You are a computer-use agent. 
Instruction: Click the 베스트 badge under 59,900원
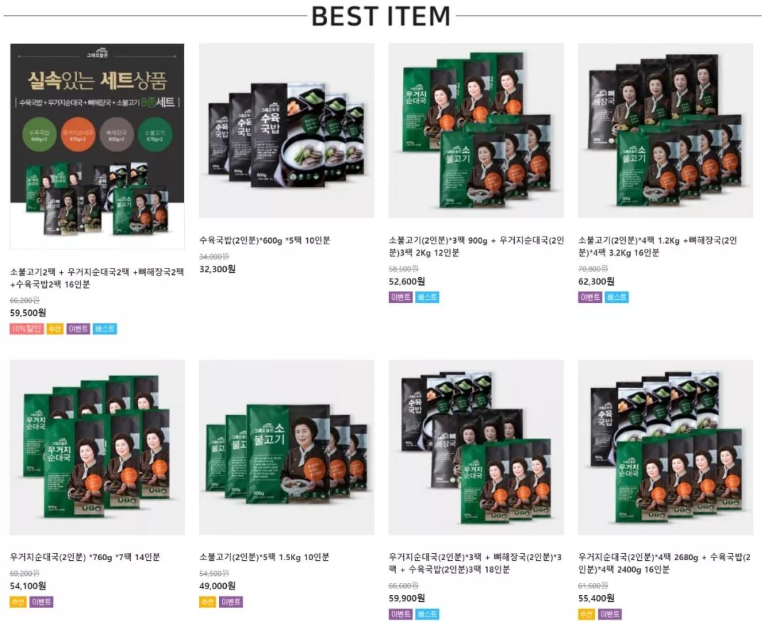pyautogui.click(x=427, y=614)
